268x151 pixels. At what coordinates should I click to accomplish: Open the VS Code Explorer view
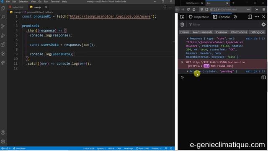[x=3, y=8]
